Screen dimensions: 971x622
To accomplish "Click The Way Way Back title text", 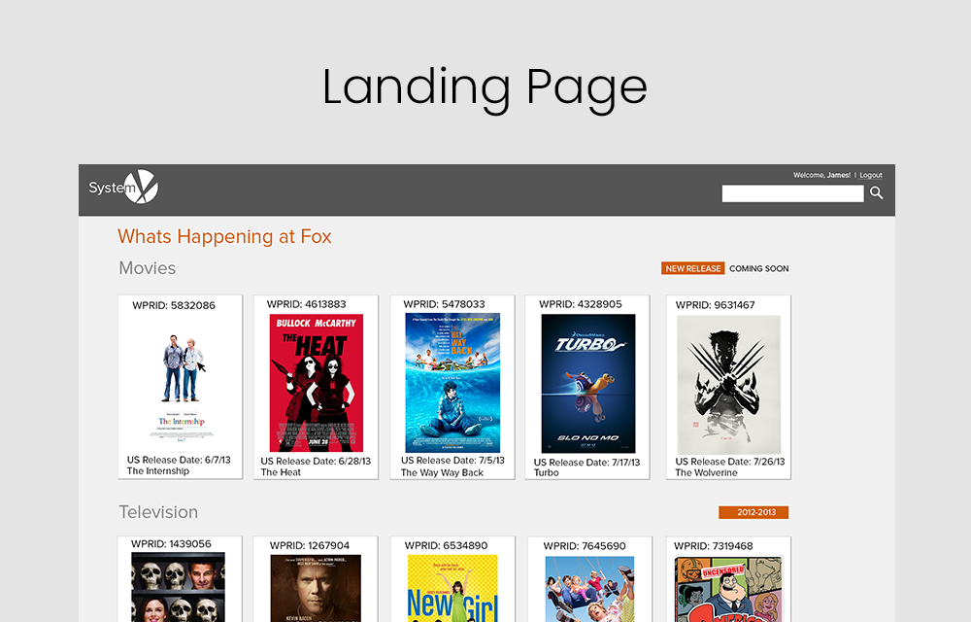I will (442, 472).
